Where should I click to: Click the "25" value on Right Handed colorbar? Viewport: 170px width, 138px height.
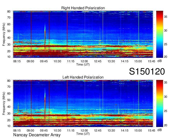click(165, 44)
